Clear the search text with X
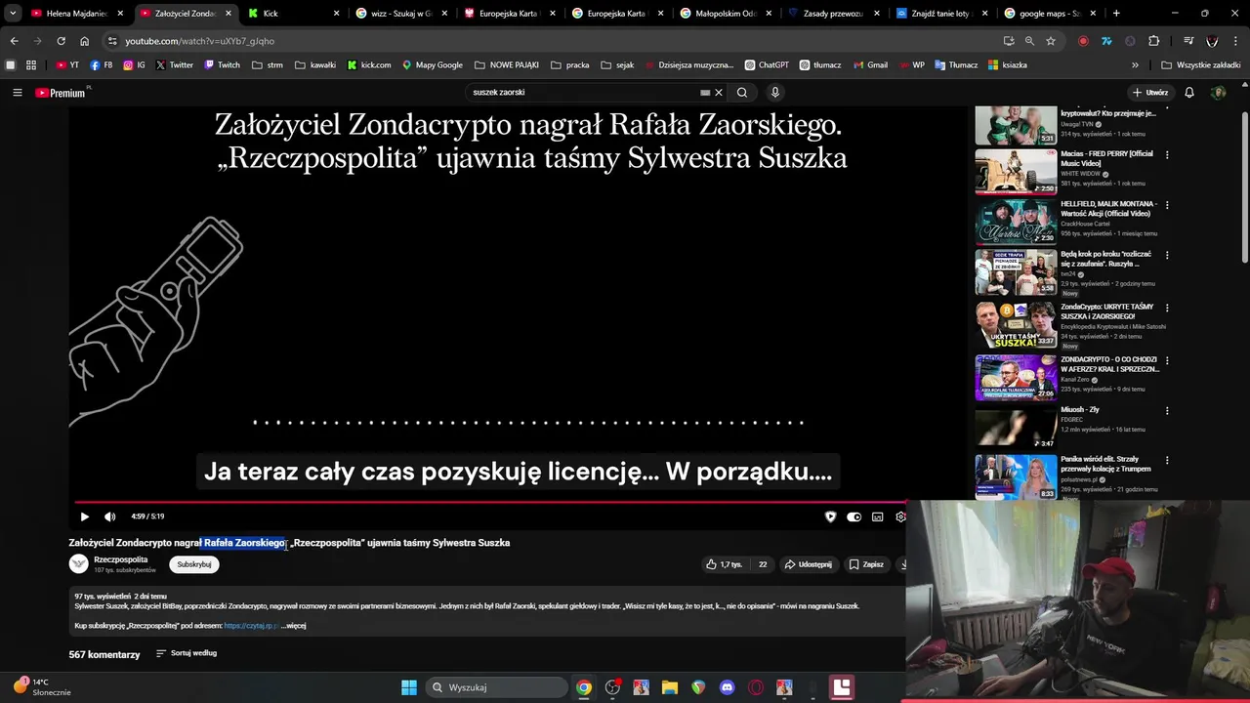The image size is (1250, 703). pyautogui.click(x=719, y=93)
